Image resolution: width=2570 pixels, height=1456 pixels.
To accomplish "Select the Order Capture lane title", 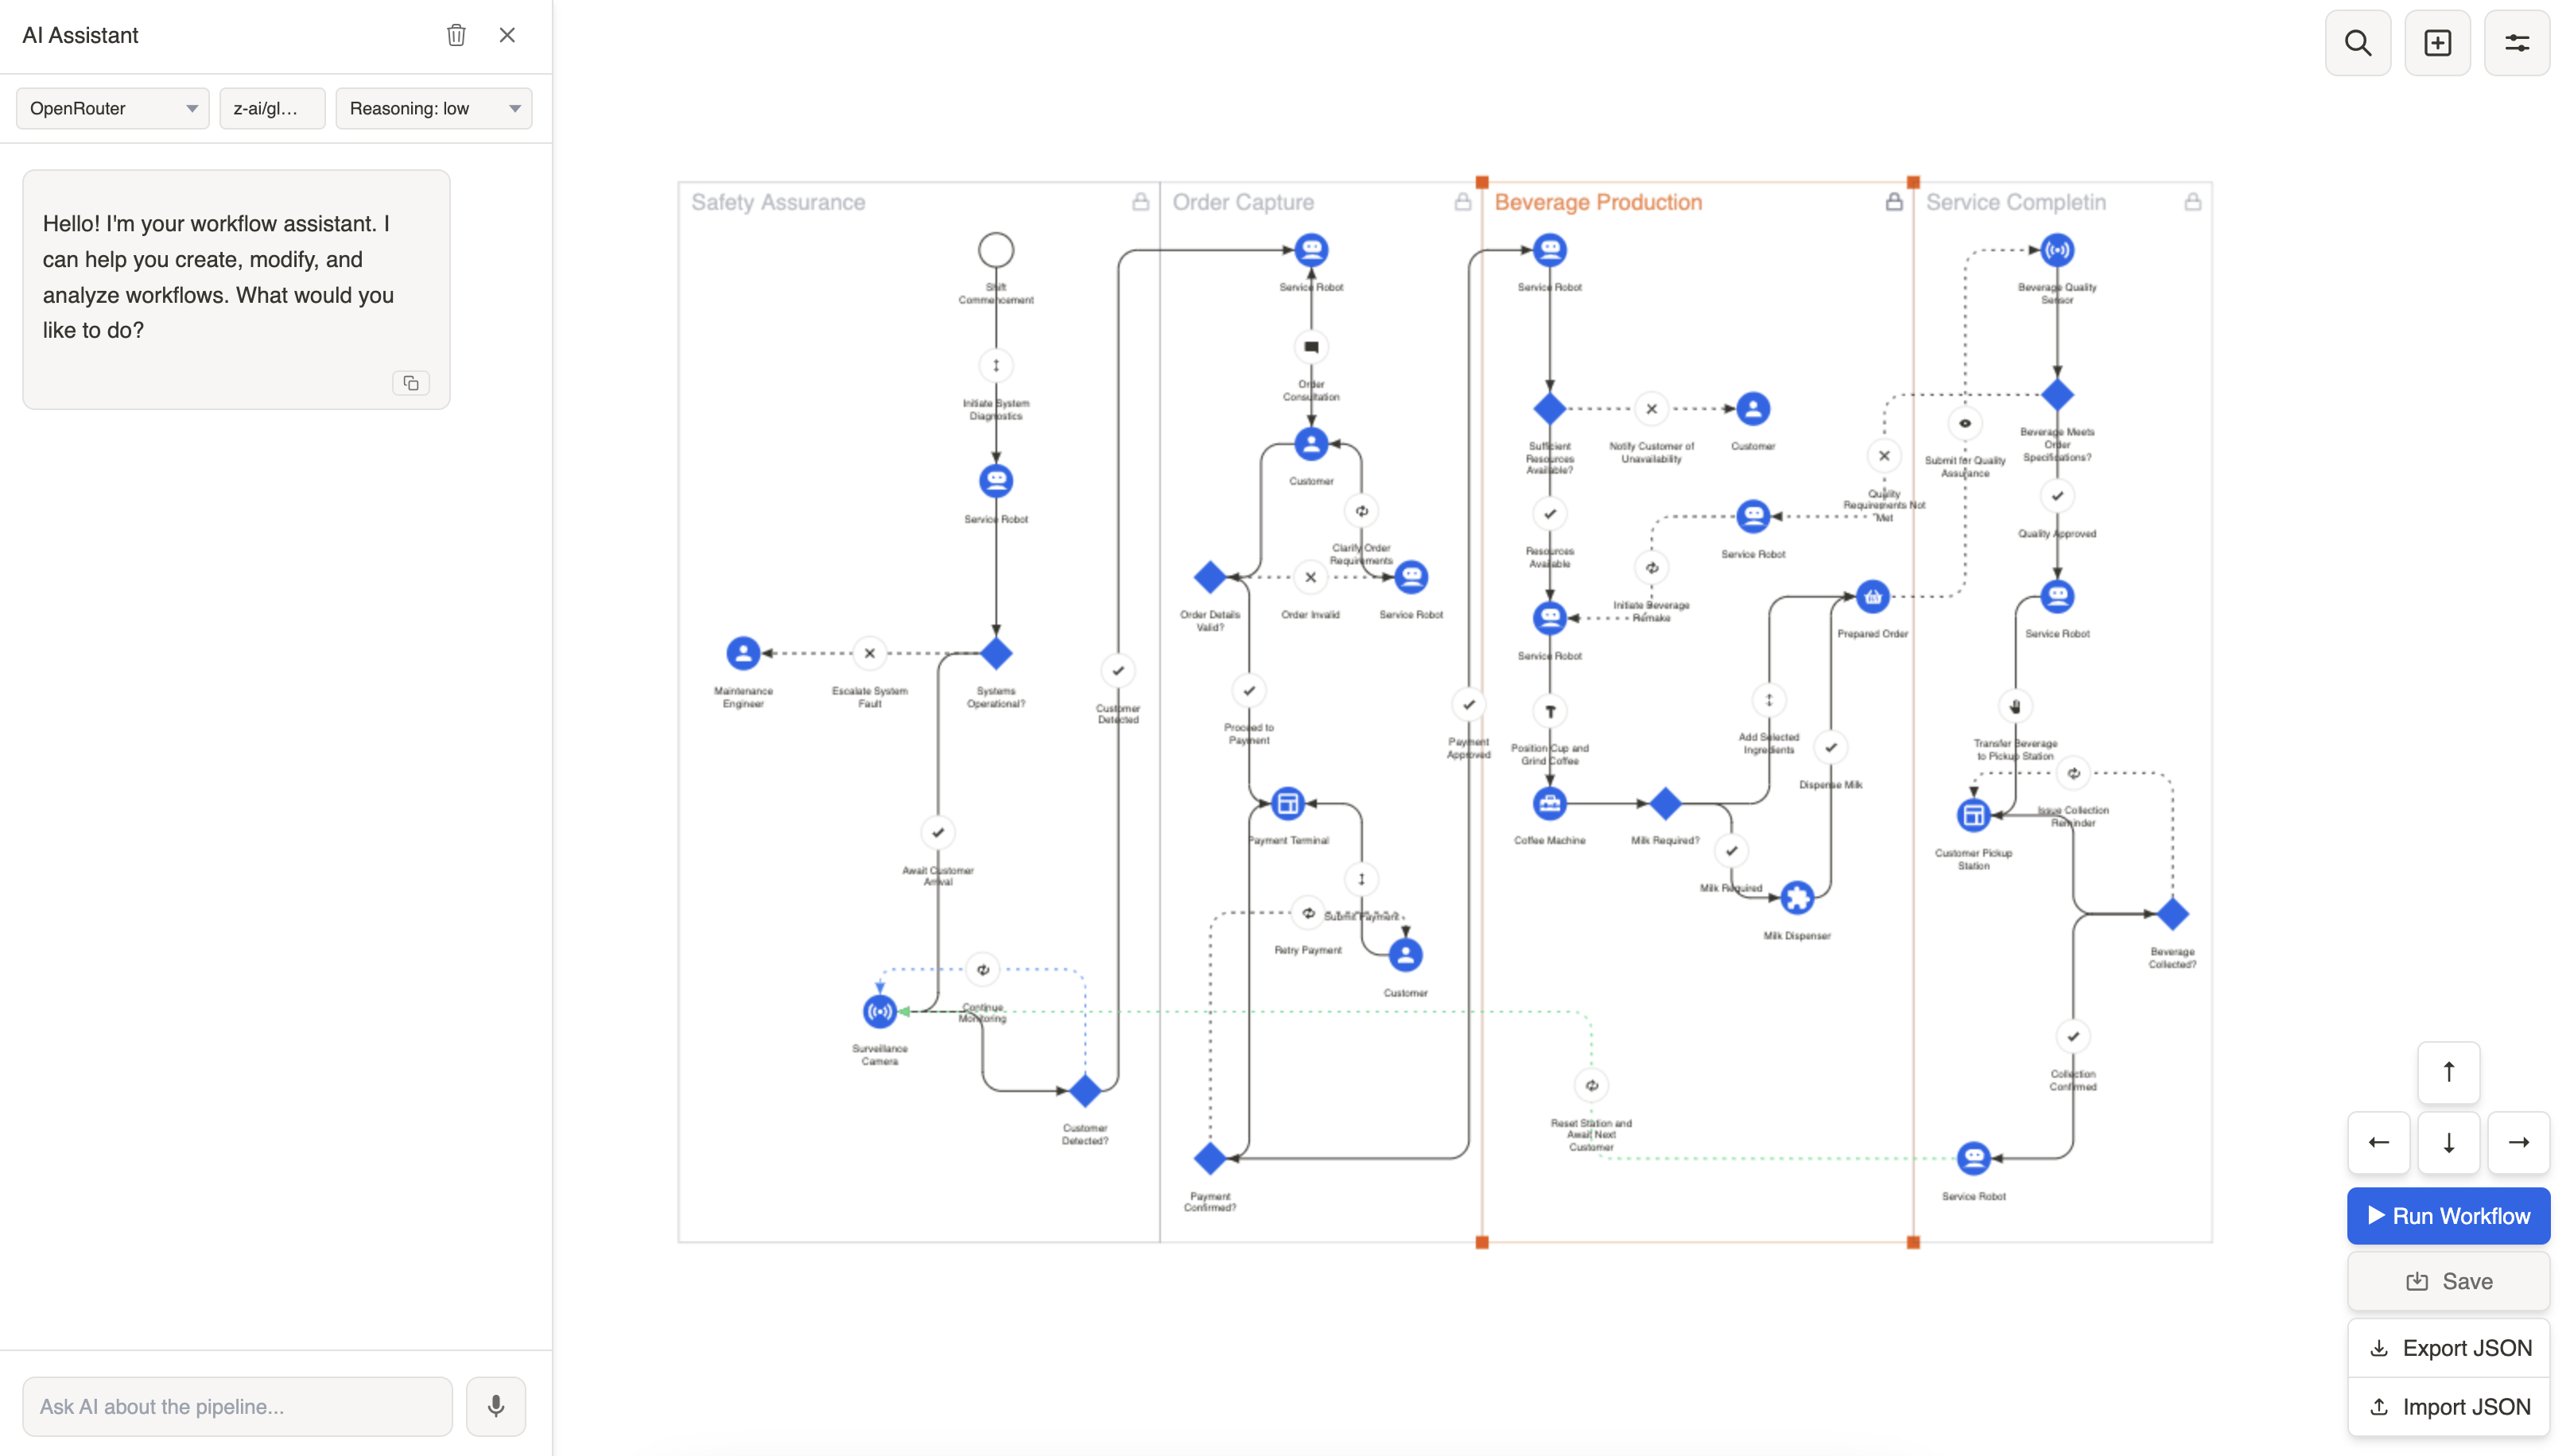I will coord(1243,202).
